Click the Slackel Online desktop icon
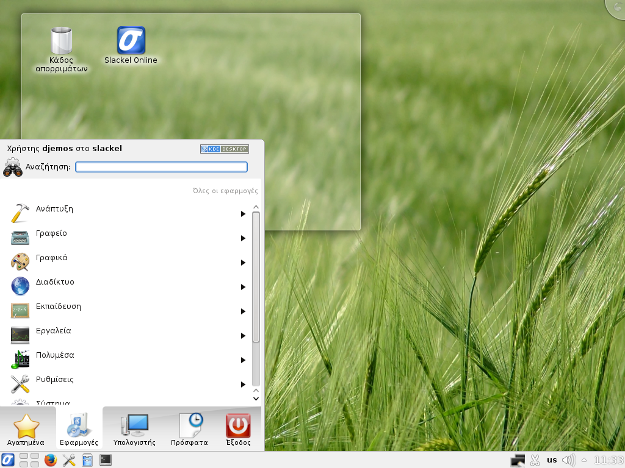This screenshot has width=625, height=468. click(x=131, y=41)
